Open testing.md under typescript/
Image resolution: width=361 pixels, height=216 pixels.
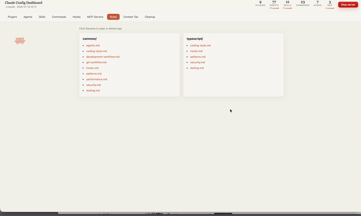coord(197,68)
